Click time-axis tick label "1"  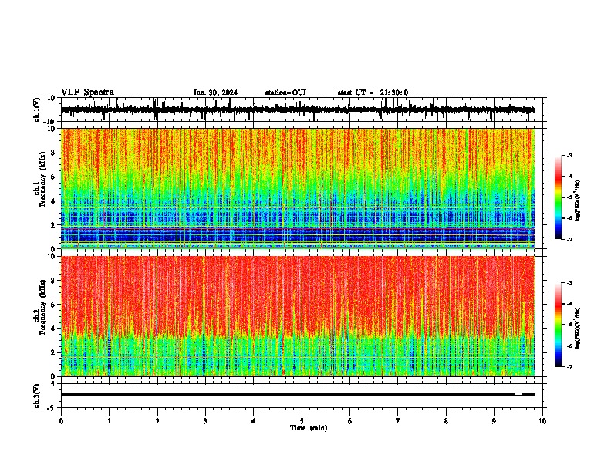coord(109,421)
